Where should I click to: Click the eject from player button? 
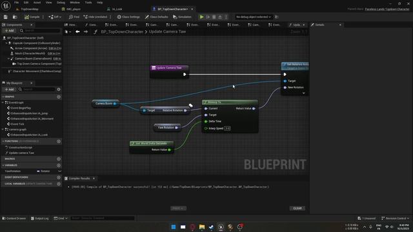click(220, 17)
